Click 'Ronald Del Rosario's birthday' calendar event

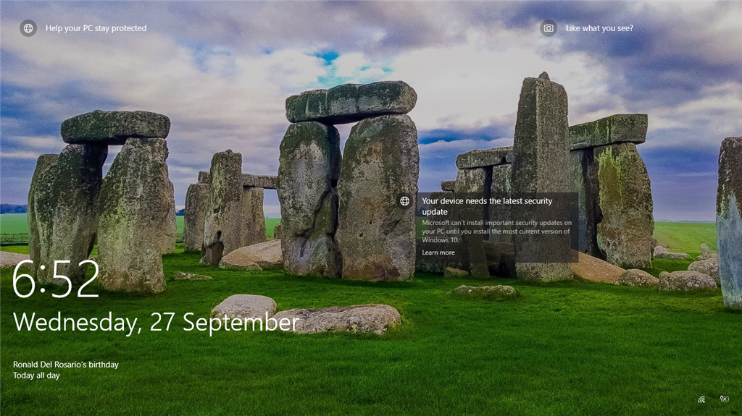coord(66,365)
